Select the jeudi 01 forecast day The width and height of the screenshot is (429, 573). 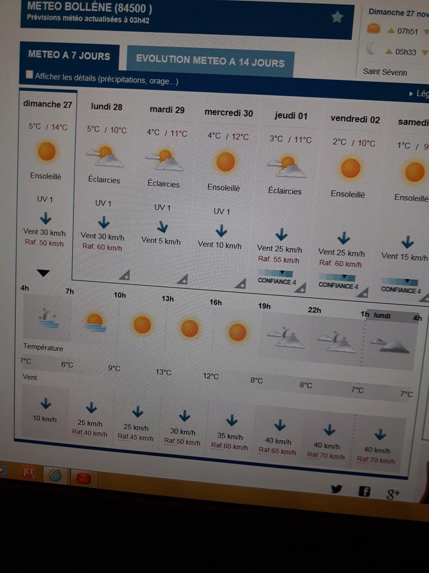coord(291,116)
